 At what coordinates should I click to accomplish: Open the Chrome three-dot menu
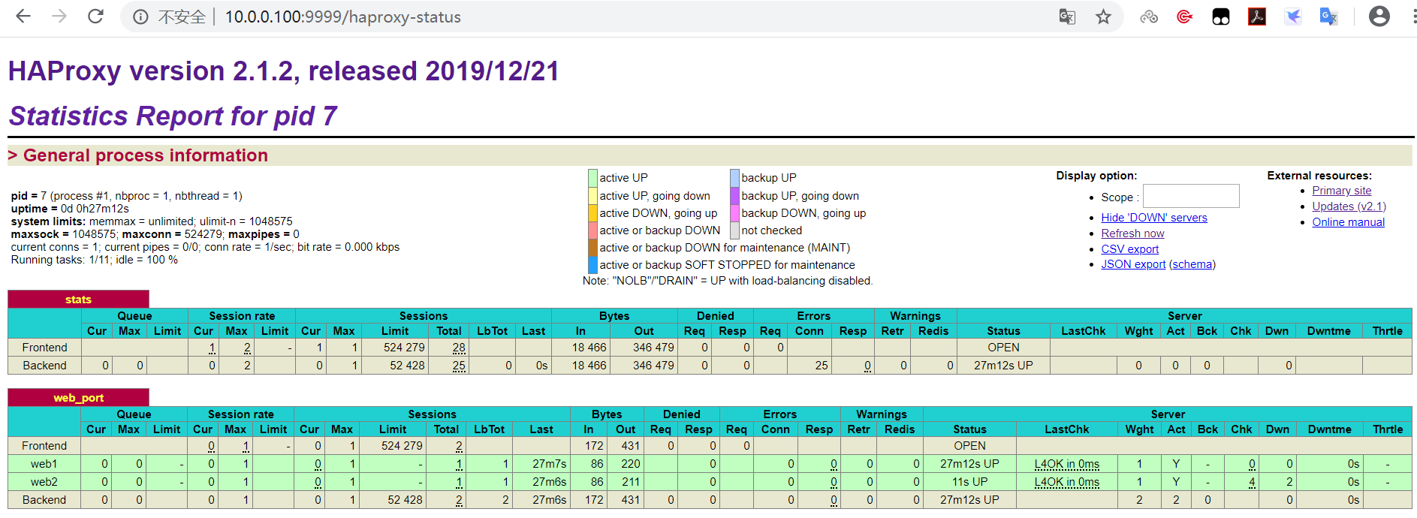click(1413, 17)
